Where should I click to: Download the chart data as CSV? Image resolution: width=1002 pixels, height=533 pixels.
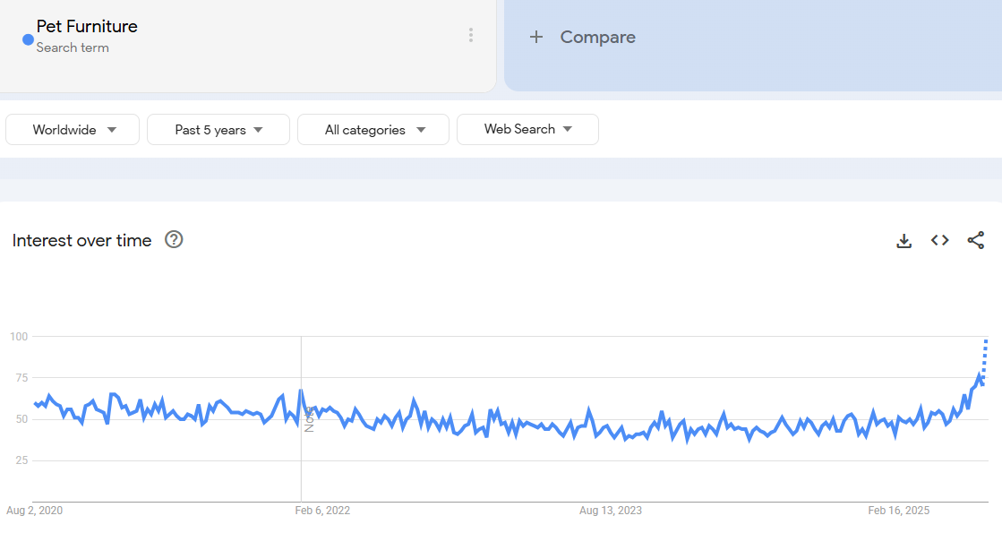point(904,240)
